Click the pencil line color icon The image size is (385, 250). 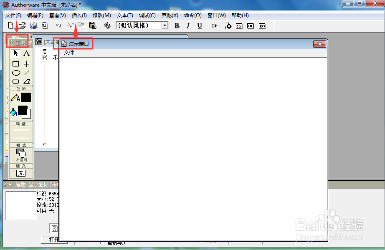point(14,98)
